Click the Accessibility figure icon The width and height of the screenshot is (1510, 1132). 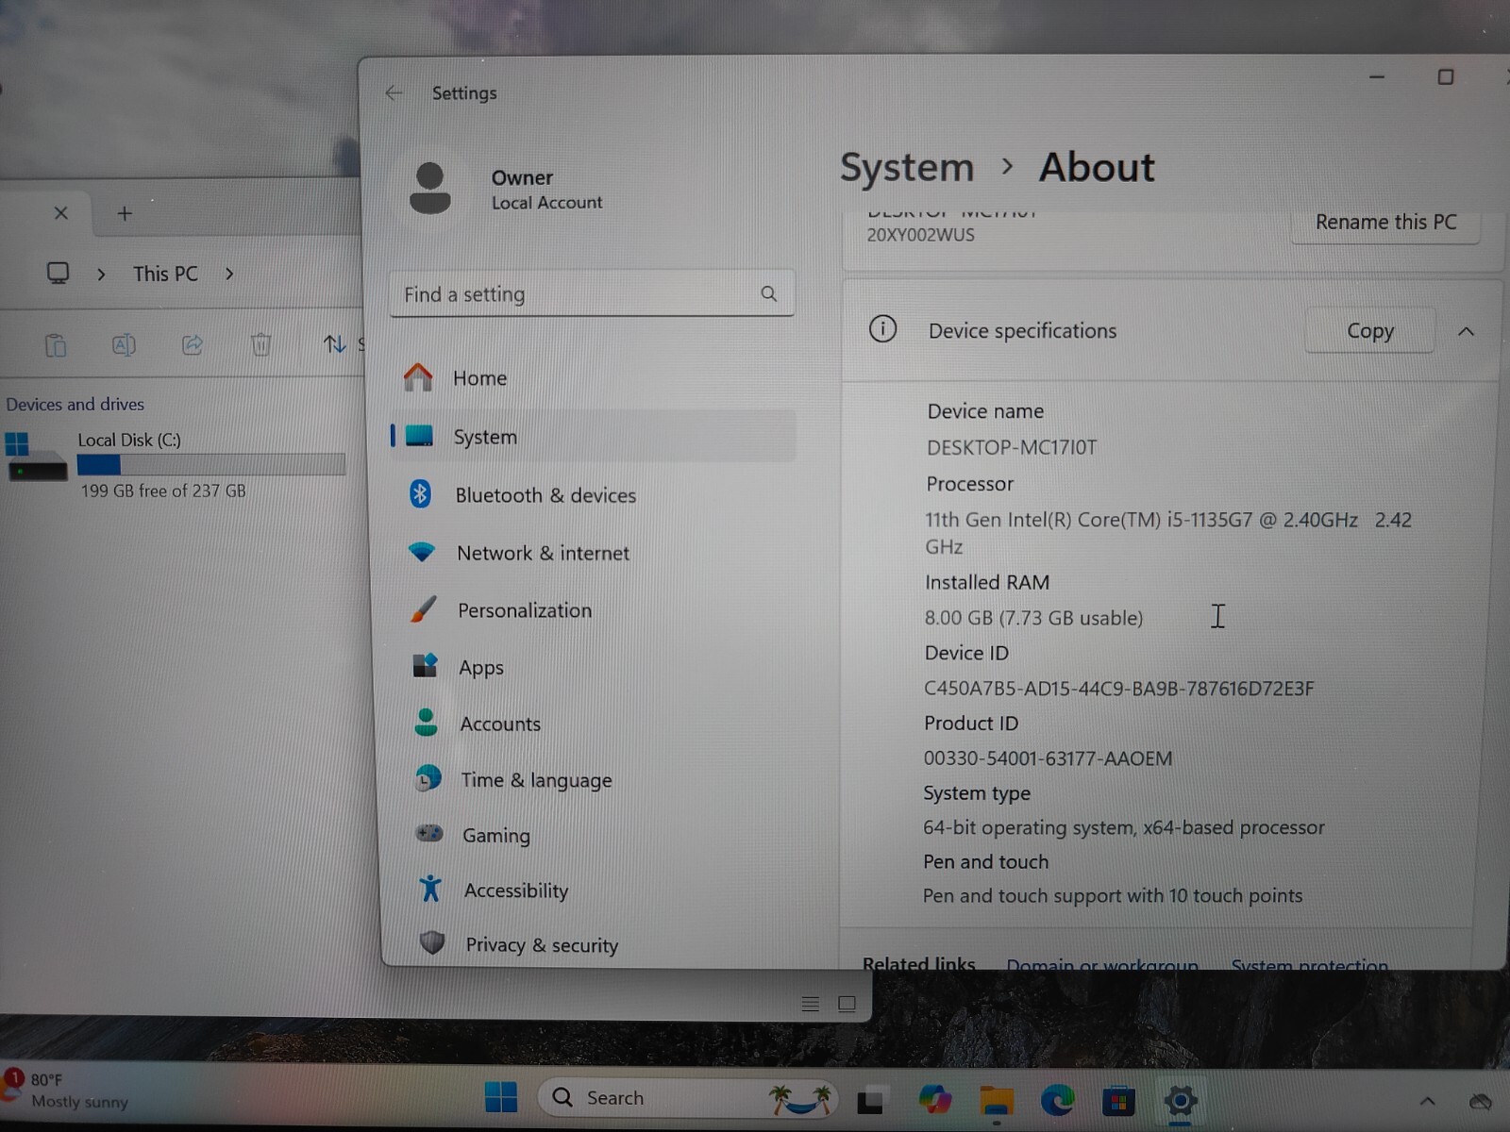pos(430,888)
